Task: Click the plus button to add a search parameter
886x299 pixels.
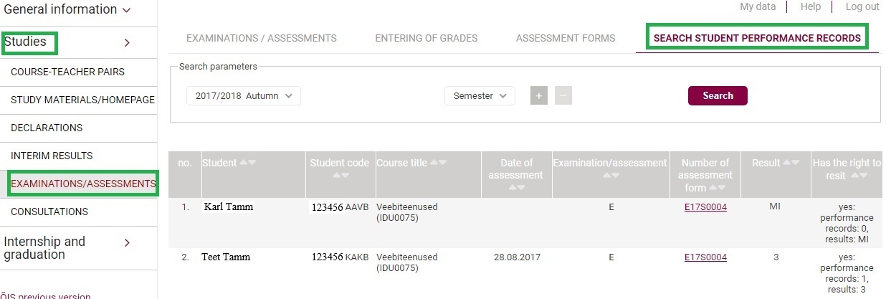Action: pyautogui.click(x=539, y=95)
